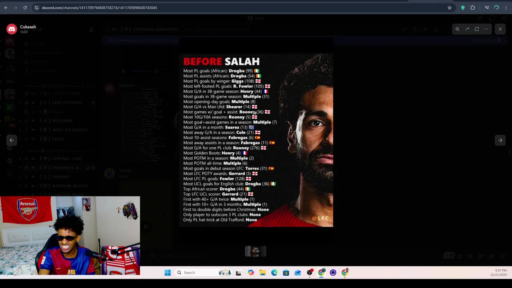Image resolution: width=512 pixels, height=288 pixels.
Task: Open the three-dot more options in viewer
Action: 486,29
